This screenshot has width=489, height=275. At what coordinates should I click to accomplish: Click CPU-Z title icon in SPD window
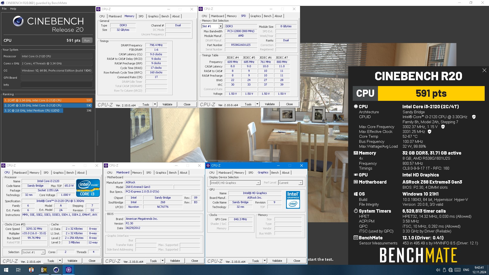[x=201, y=9]
